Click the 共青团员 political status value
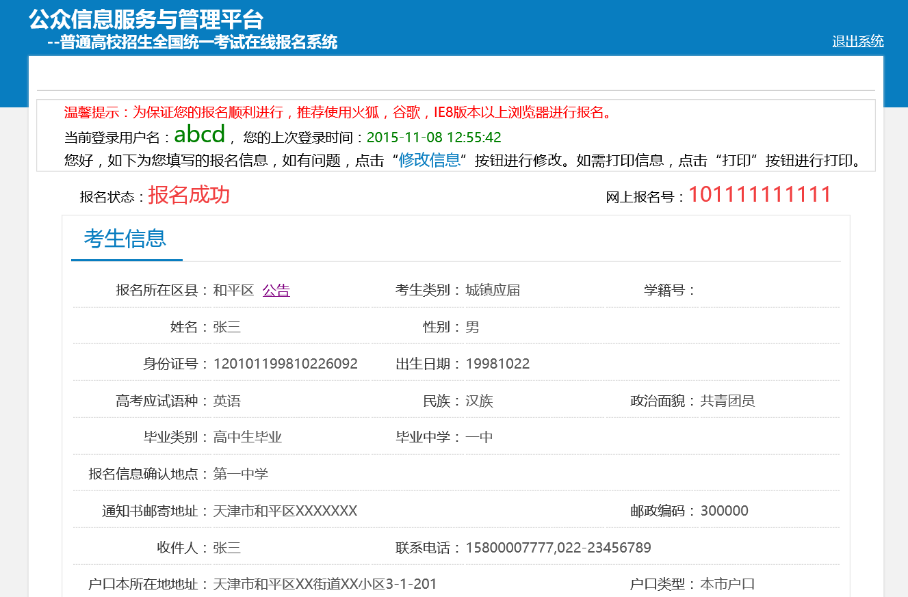Image resolution: width=908 pixels, height=597 pixels. tap(727, 401)
